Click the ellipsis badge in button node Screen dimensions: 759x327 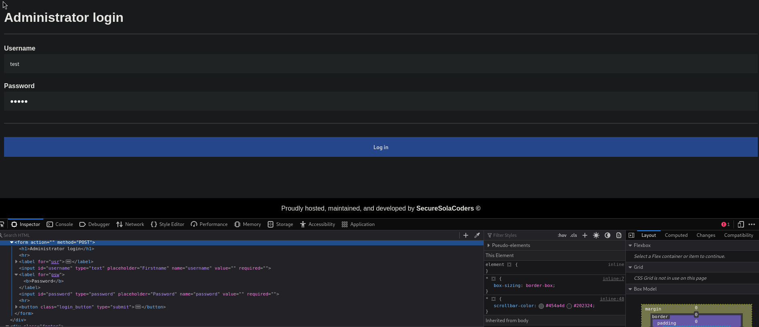pyautogui.click(x=138, y=307)
